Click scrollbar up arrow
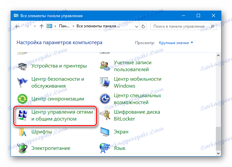This screenshot has width=232, height=167. pyautogui.click(x=218, y=55)
